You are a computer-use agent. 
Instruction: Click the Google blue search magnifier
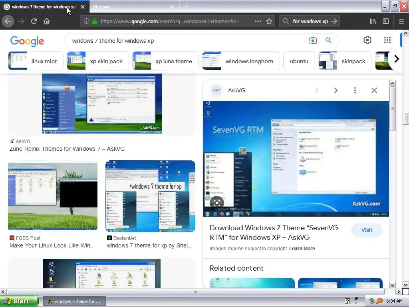pyautogui.click(x=328, y=40)
